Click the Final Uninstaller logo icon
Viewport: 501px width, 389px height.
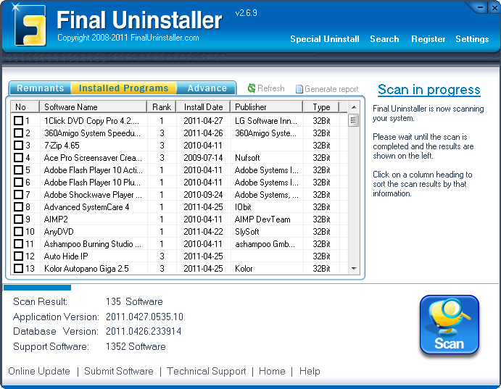click(30, 25)
